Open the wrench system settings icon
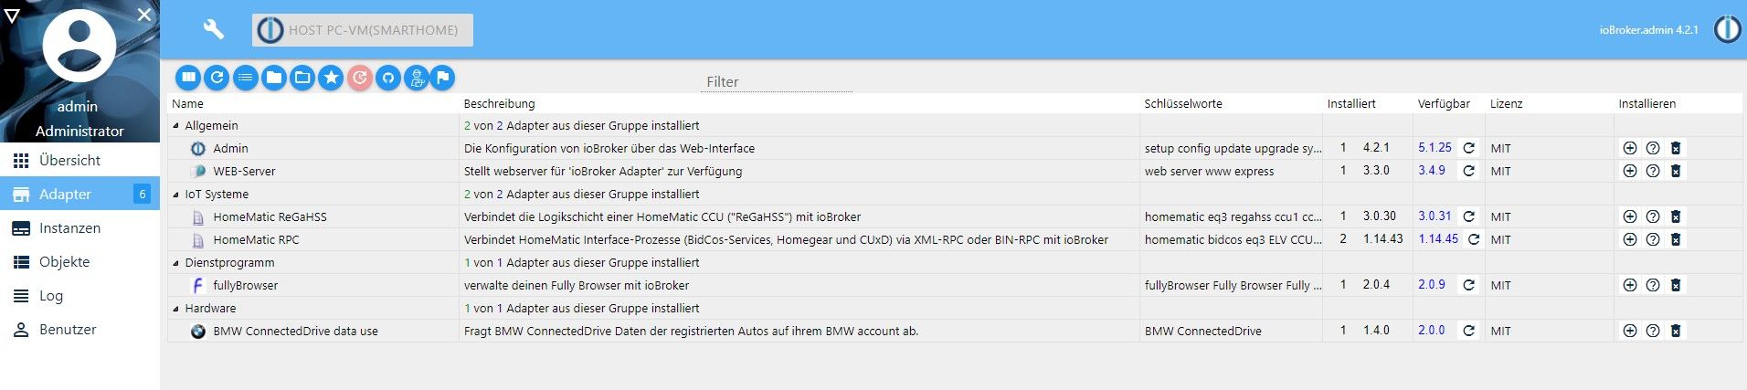The height and width of the screenshot is (390, 1747). pyautogui.click(x=213, y=29)
